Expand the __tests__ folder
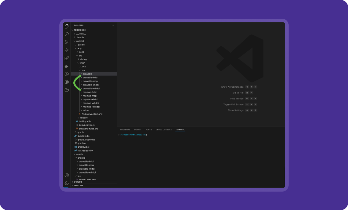This screenshot has width=348, height=210. (81, 34)
